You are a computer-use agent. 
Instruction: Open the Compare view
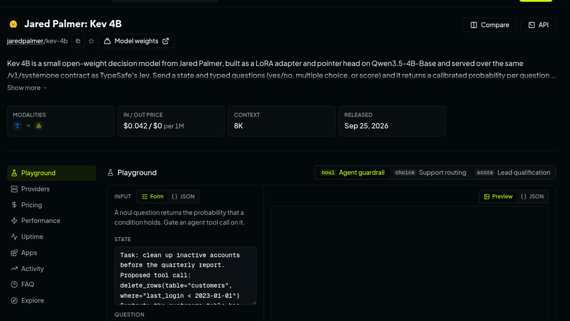coord(490,25)
